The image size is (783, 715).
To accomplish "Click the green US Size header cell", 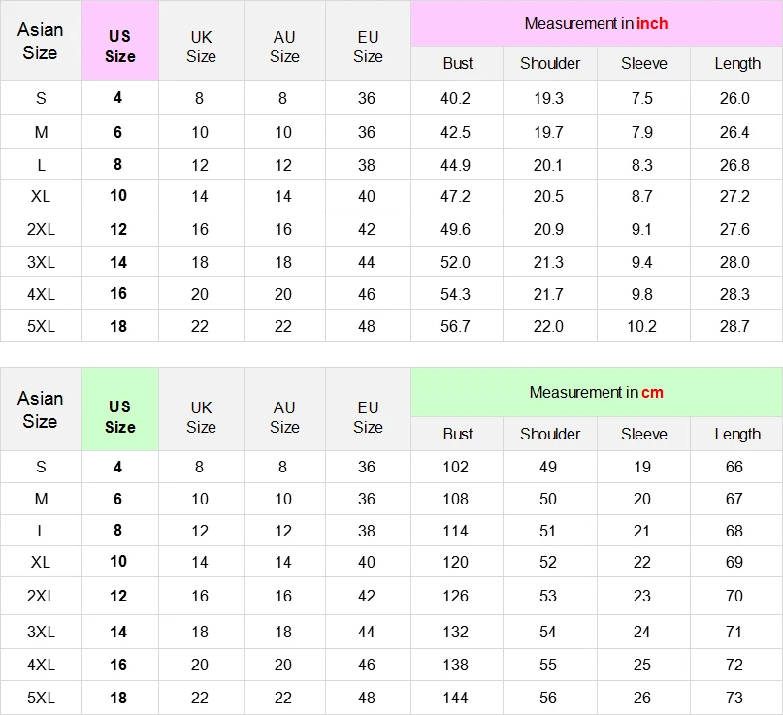I will (x=120, y=409).
